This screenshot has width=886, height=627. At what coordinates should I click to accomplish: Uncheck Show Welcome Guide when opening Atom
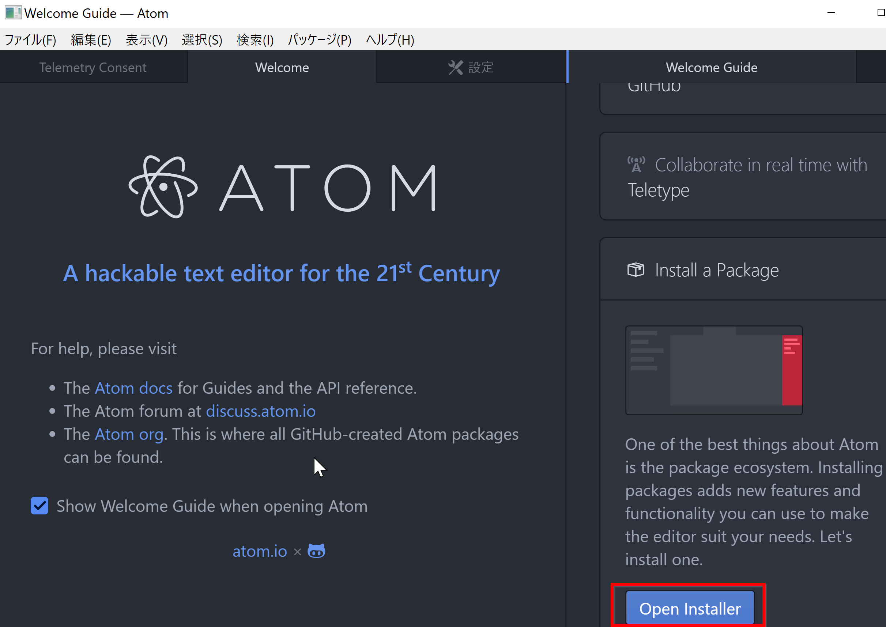coord(39,506)
